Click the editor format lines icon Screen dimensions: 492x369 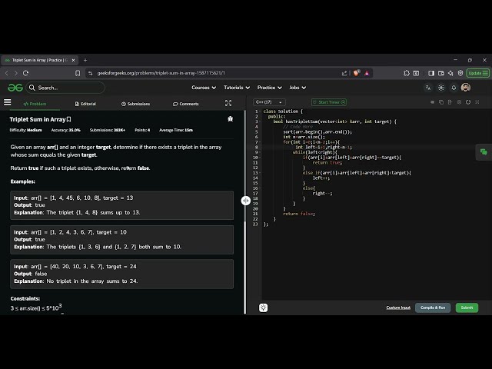click(x=432, y=102)
